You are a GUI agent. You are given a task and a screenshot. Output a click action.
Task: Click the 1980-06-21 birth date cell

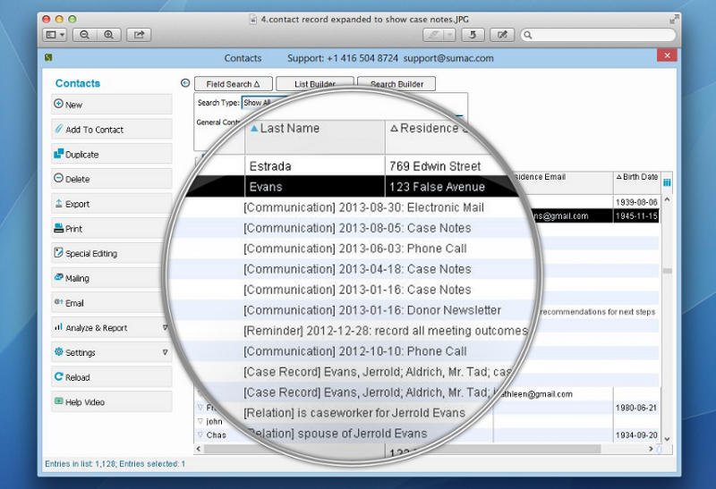coord(636,408)
